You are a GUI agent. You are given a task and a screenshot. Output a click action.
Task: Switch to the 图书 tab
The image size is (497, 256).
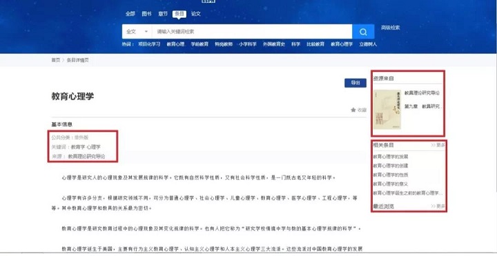pyautogui.click(x=146, y=14)
